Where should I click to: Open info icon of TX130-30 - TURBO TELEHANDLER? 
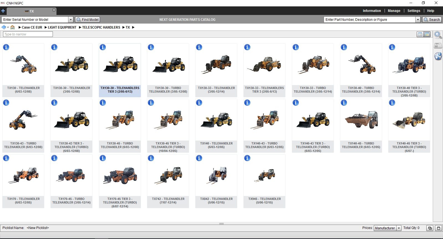(x=151, y=47)
